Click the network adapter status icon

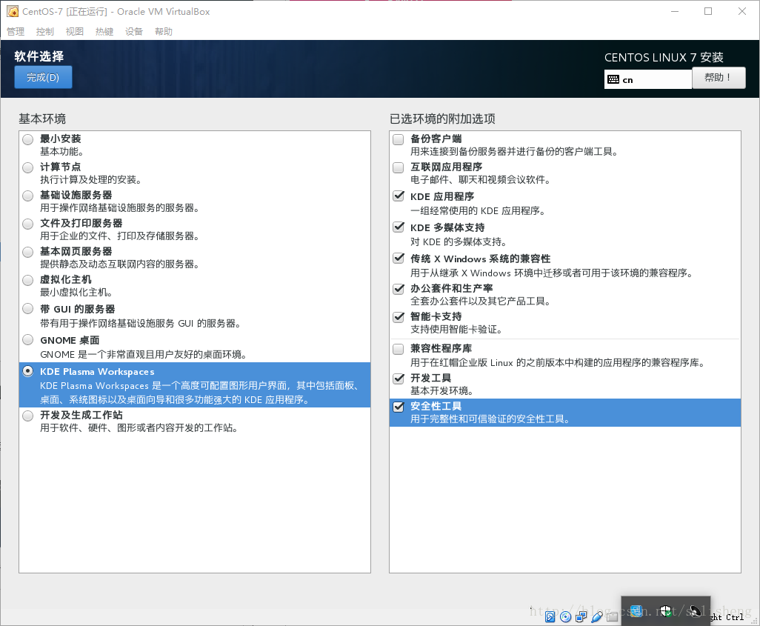click(582, 616)
